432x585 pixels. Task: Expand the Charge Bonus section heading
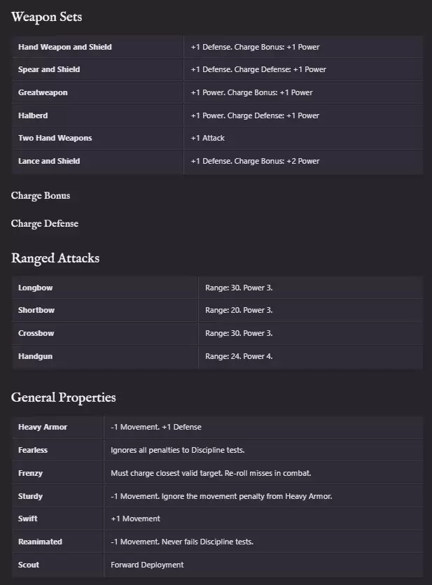coord(41,195)
